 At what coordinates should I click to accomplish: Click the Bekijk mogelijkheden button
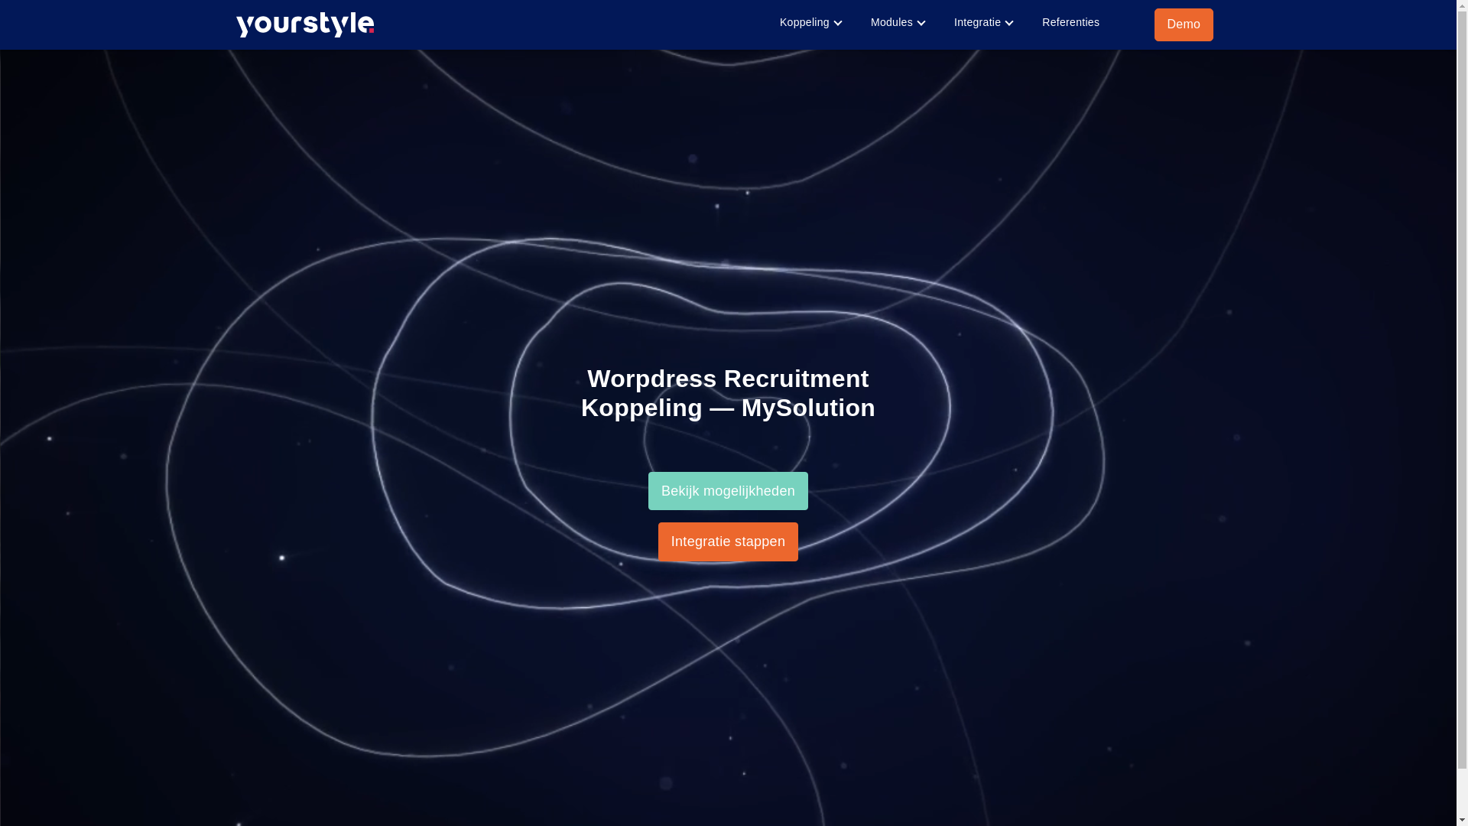[728, 491]
